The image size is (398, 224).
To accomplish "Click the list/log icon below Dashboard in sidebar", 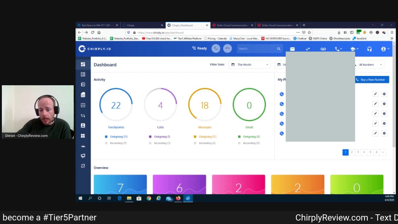I will [x=83, y=74].
